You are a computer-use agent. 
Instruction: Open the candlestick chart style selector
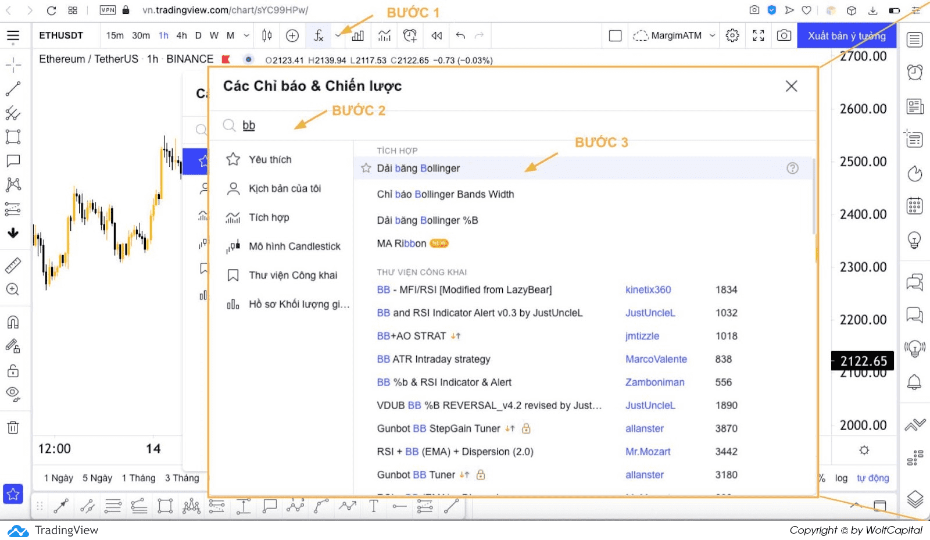coord(267,35)
